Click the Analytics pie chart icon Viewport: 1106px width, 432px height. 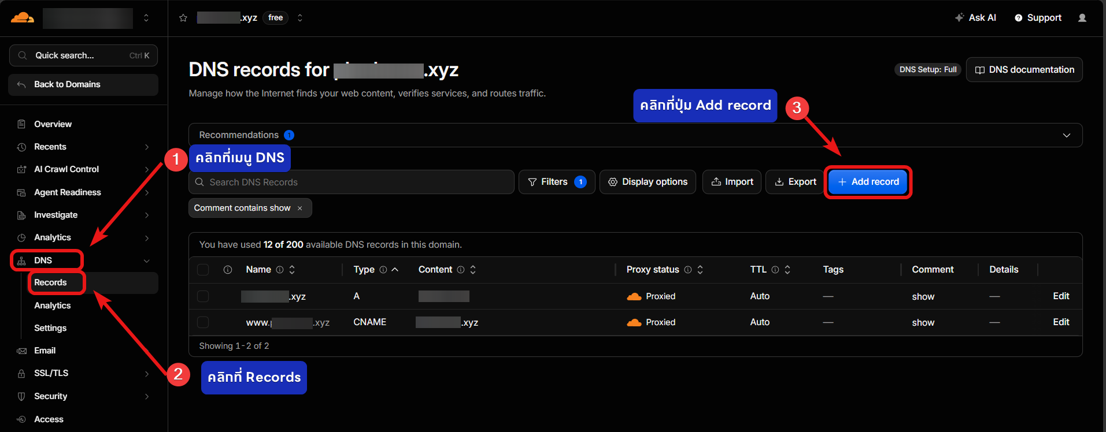click(x=21, y=237)
